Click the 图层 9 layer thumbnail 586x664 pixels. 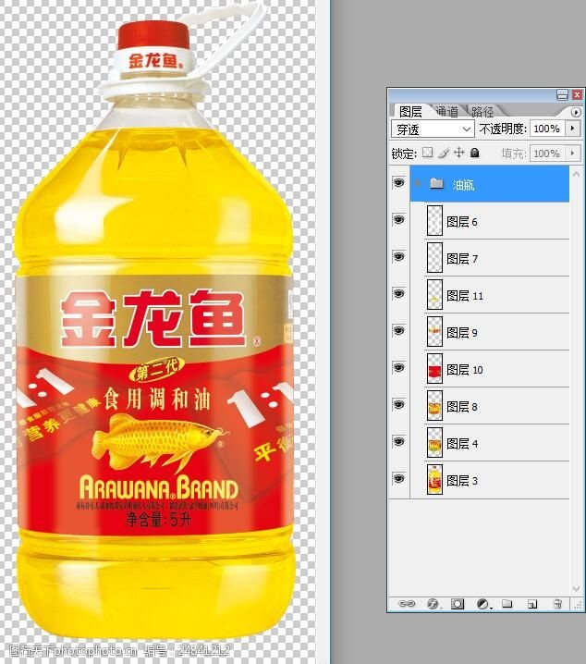(434, 331)
